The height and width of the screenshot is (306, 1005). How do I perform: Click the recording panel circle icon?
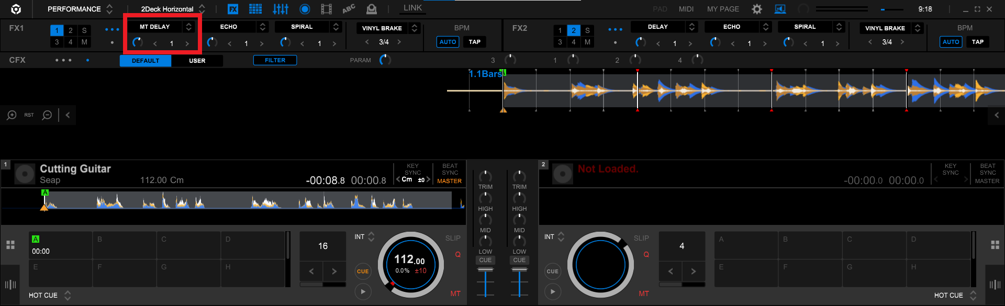(305, 9)
